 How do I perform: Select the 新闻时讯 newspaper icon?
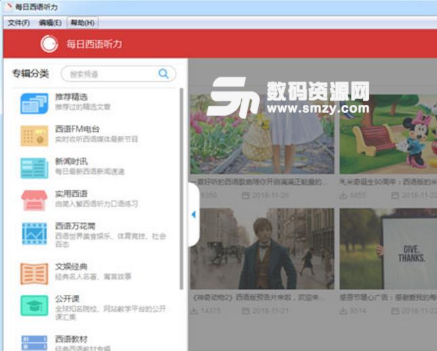coord(35,168)
